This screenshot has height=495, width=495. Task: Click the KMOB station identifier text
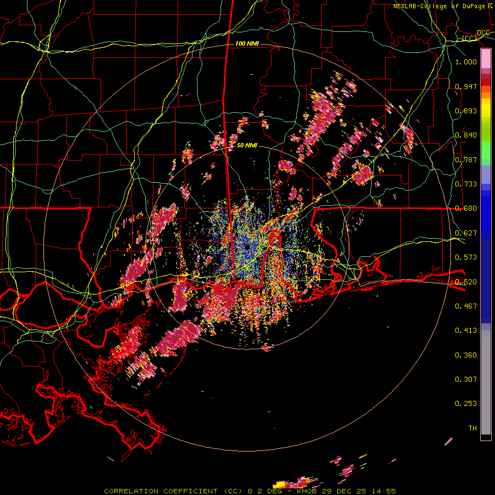(307, 491)
